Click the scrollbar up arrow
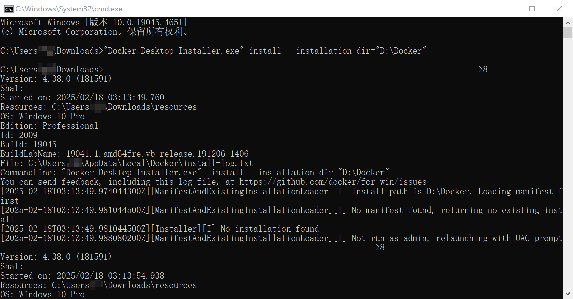Screen dimensions: 573x299 coord(568,23)
